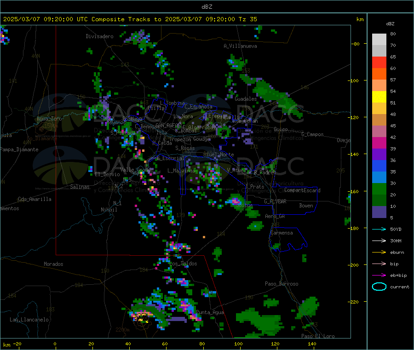Click the G_ALVEAR map label
Screen dimensions: 414x350
tap(275, 201)
